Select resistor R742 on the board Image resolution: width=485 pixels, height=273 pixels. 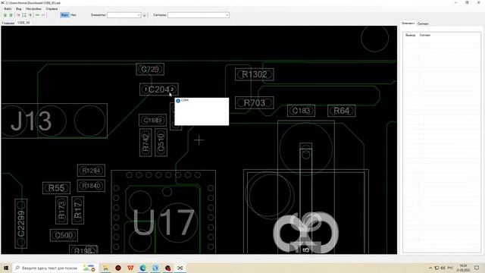pos(145,143)
